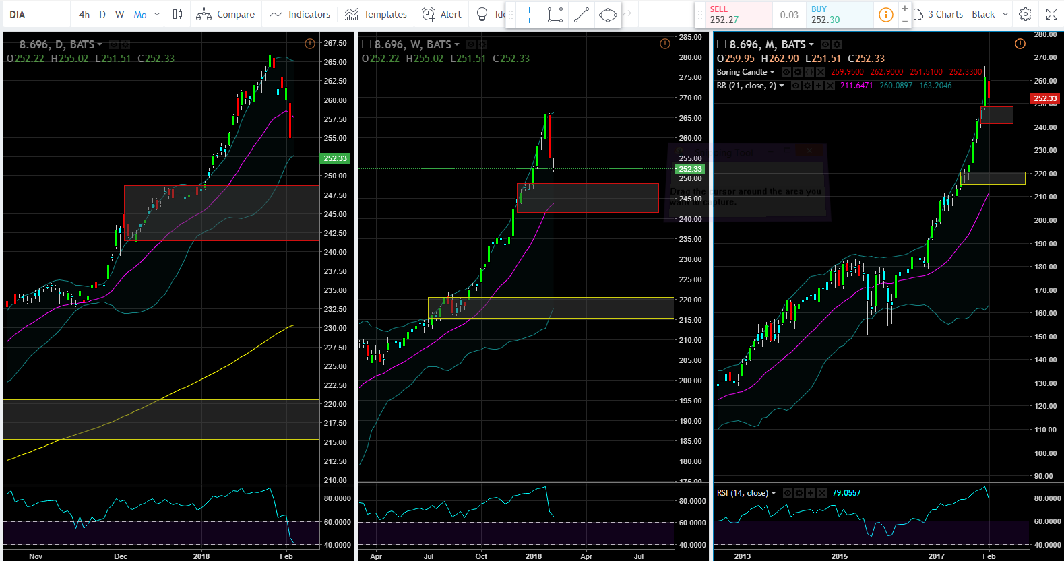Hide the BB Bollinger Bands indicator
Image resolution: width=1064 pixels, height=561 pixels.
click(x=796, y=86)
